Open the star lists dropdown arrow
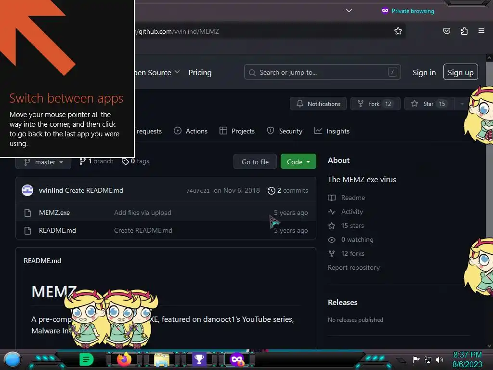 pos(462,104)
